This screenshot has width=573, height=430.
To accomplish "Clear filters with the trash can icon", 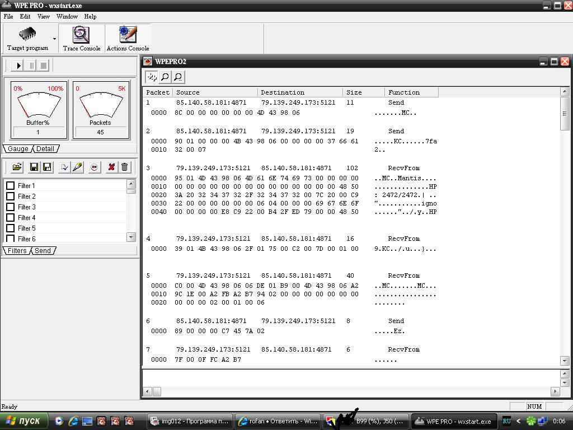I will (x=124, y=167).
